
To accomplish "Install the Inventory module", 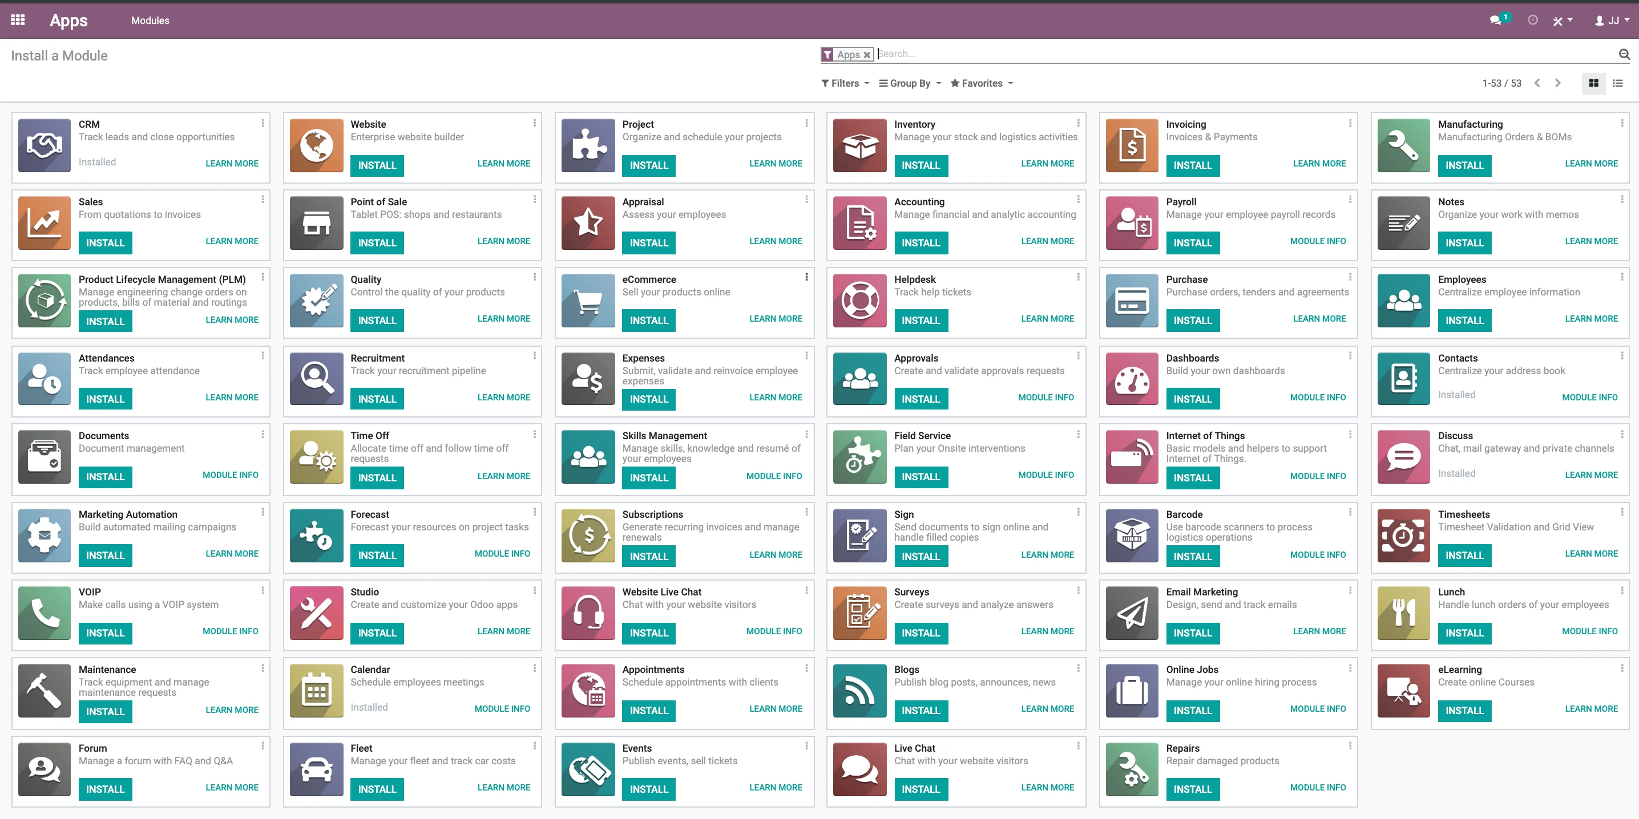I will coord(920,165).
